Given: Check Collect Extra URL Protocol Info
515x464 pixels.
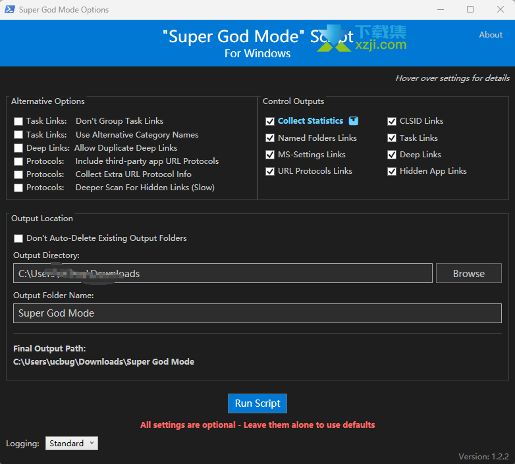Looking at the screenshot, I should click(18, 174).
